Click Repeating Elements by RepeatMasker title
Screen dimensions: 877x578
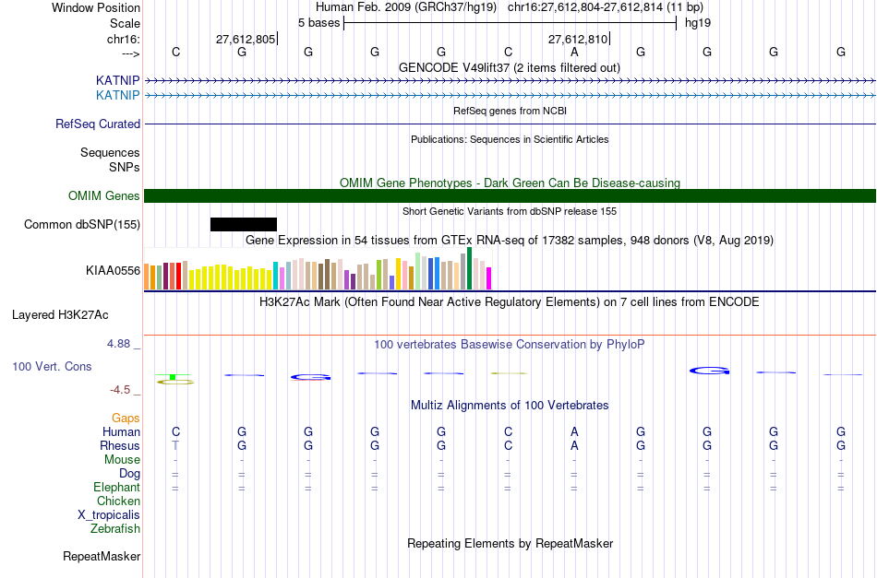click(x=510, y=543)
